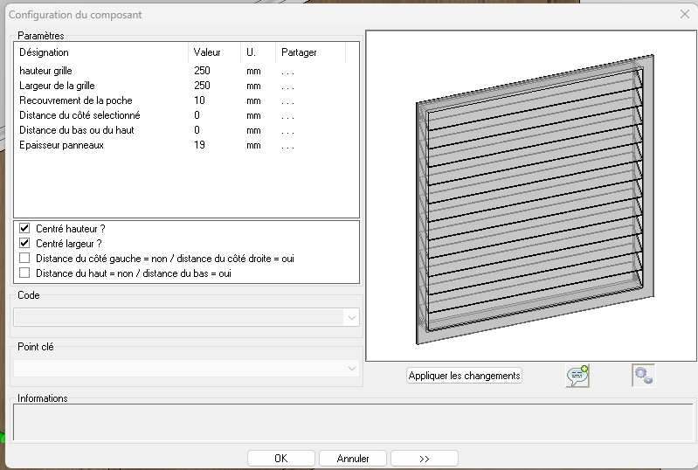Cancel with the Annuler button
The width and height of the screenshot is (698, 470).
click(x=353, y=459)
